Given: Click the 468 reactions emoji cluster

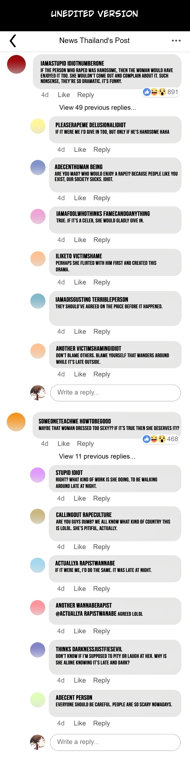Looking at the screenshot, I should 160,439.
